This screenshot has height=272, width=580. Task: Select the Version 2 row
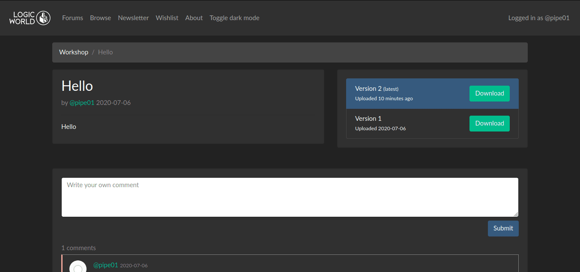[432, 93]
